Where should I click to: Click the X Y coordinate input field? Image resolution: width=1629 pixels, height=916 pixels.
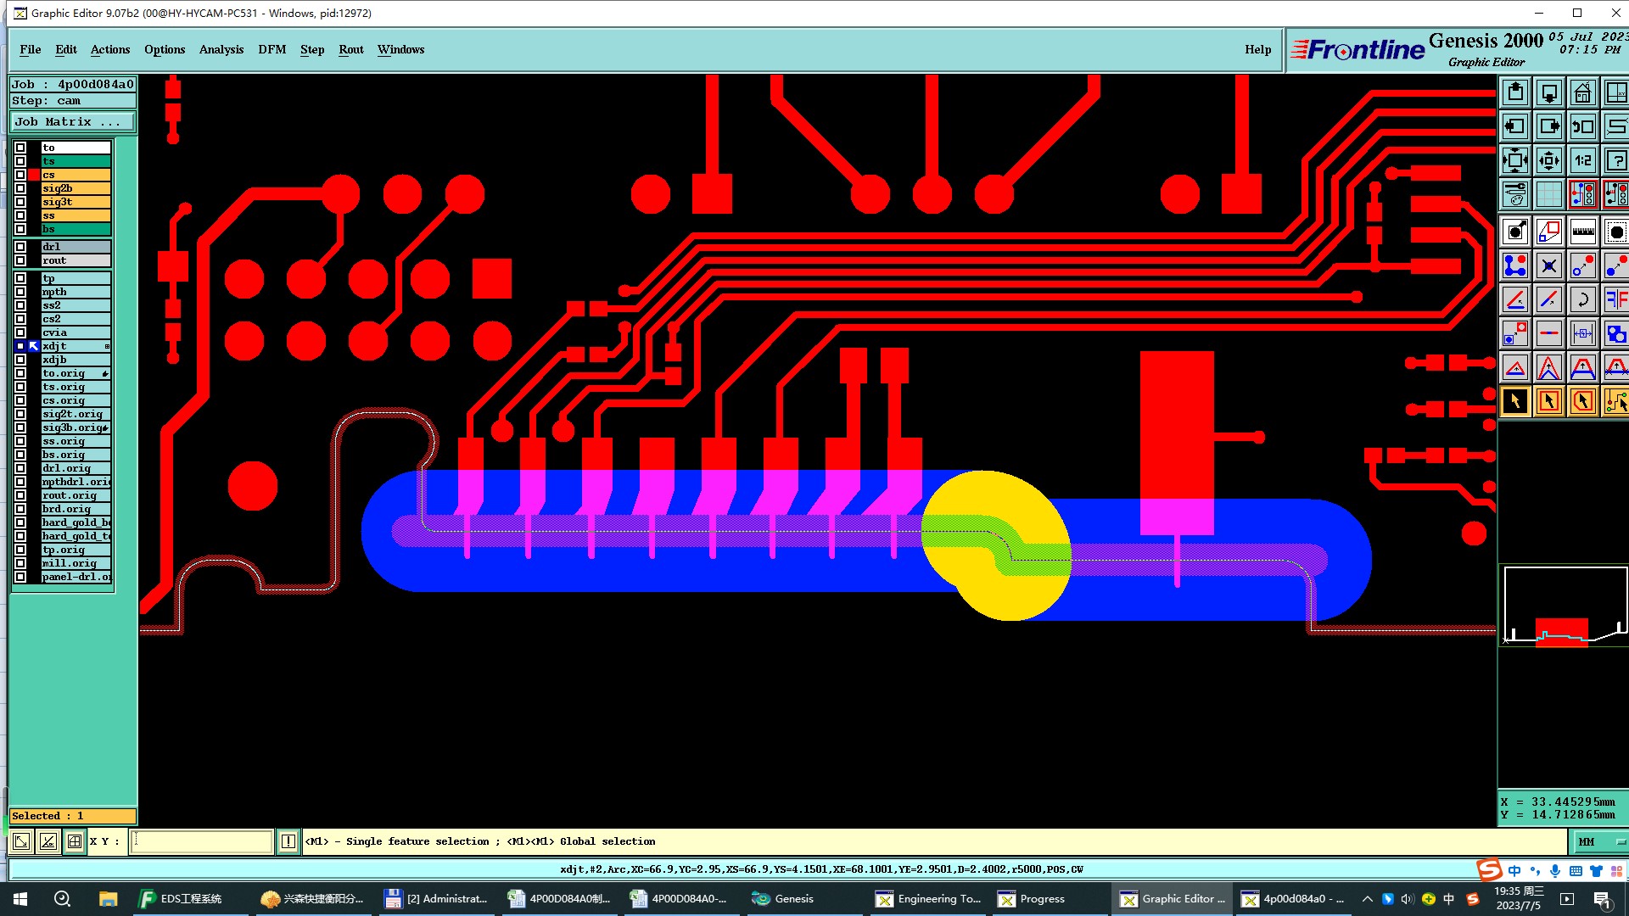[x=202, y=841]
